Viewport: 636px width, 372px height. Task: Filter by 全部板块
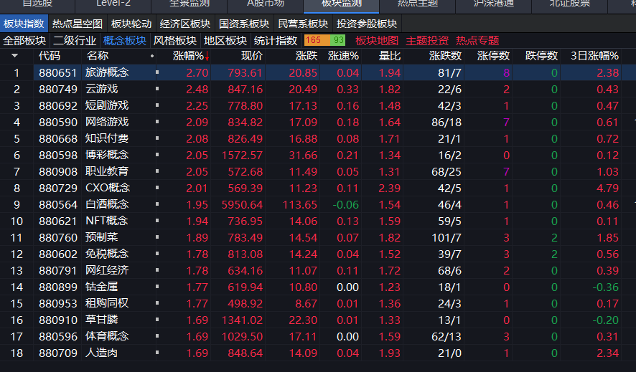pyautogui.click(x=24, y=40)
